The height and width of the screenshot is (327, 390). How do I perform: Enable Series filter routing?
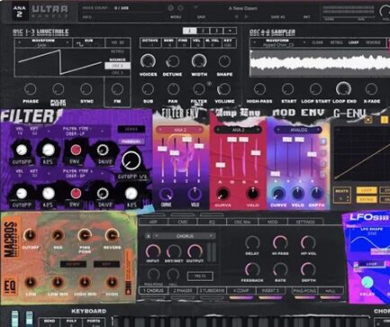131,129
